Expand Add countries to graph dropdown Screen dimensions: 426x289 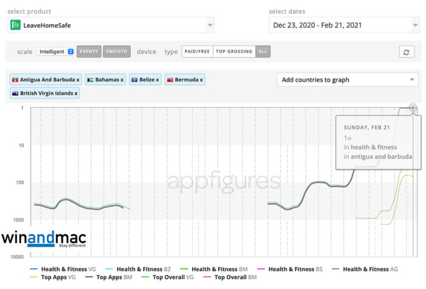pos(412,80)
